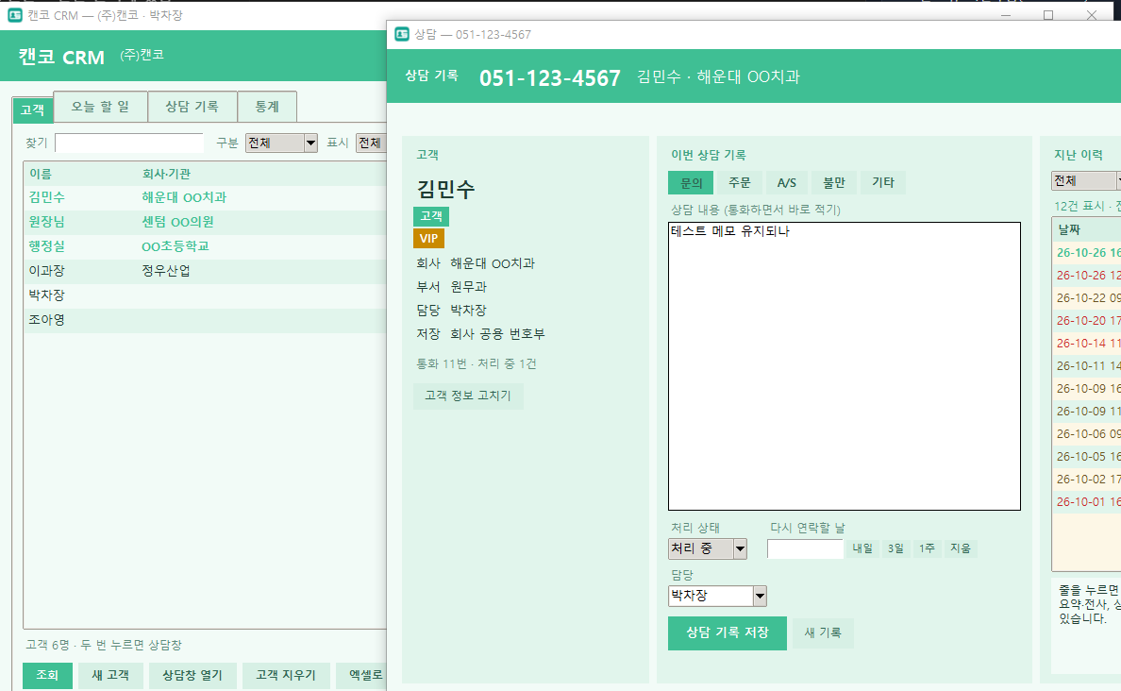Select 조아영 row in customer list

[x=205, y=320]
